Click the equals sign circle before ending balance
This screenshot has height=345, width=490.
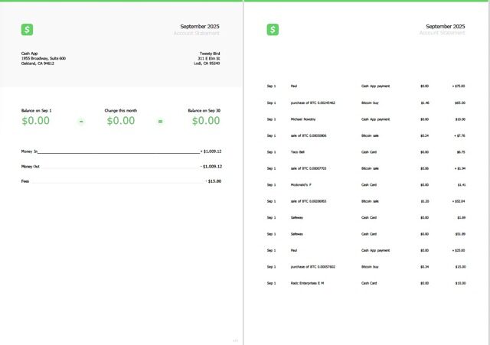click(160, 121)
